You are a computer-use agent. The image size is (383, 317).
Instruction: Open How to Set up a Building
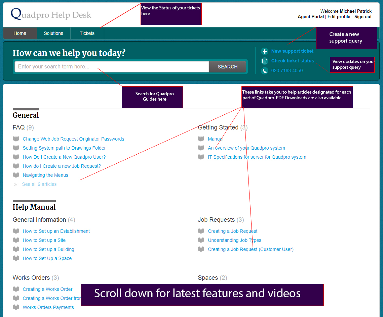[x=48, y=249]
